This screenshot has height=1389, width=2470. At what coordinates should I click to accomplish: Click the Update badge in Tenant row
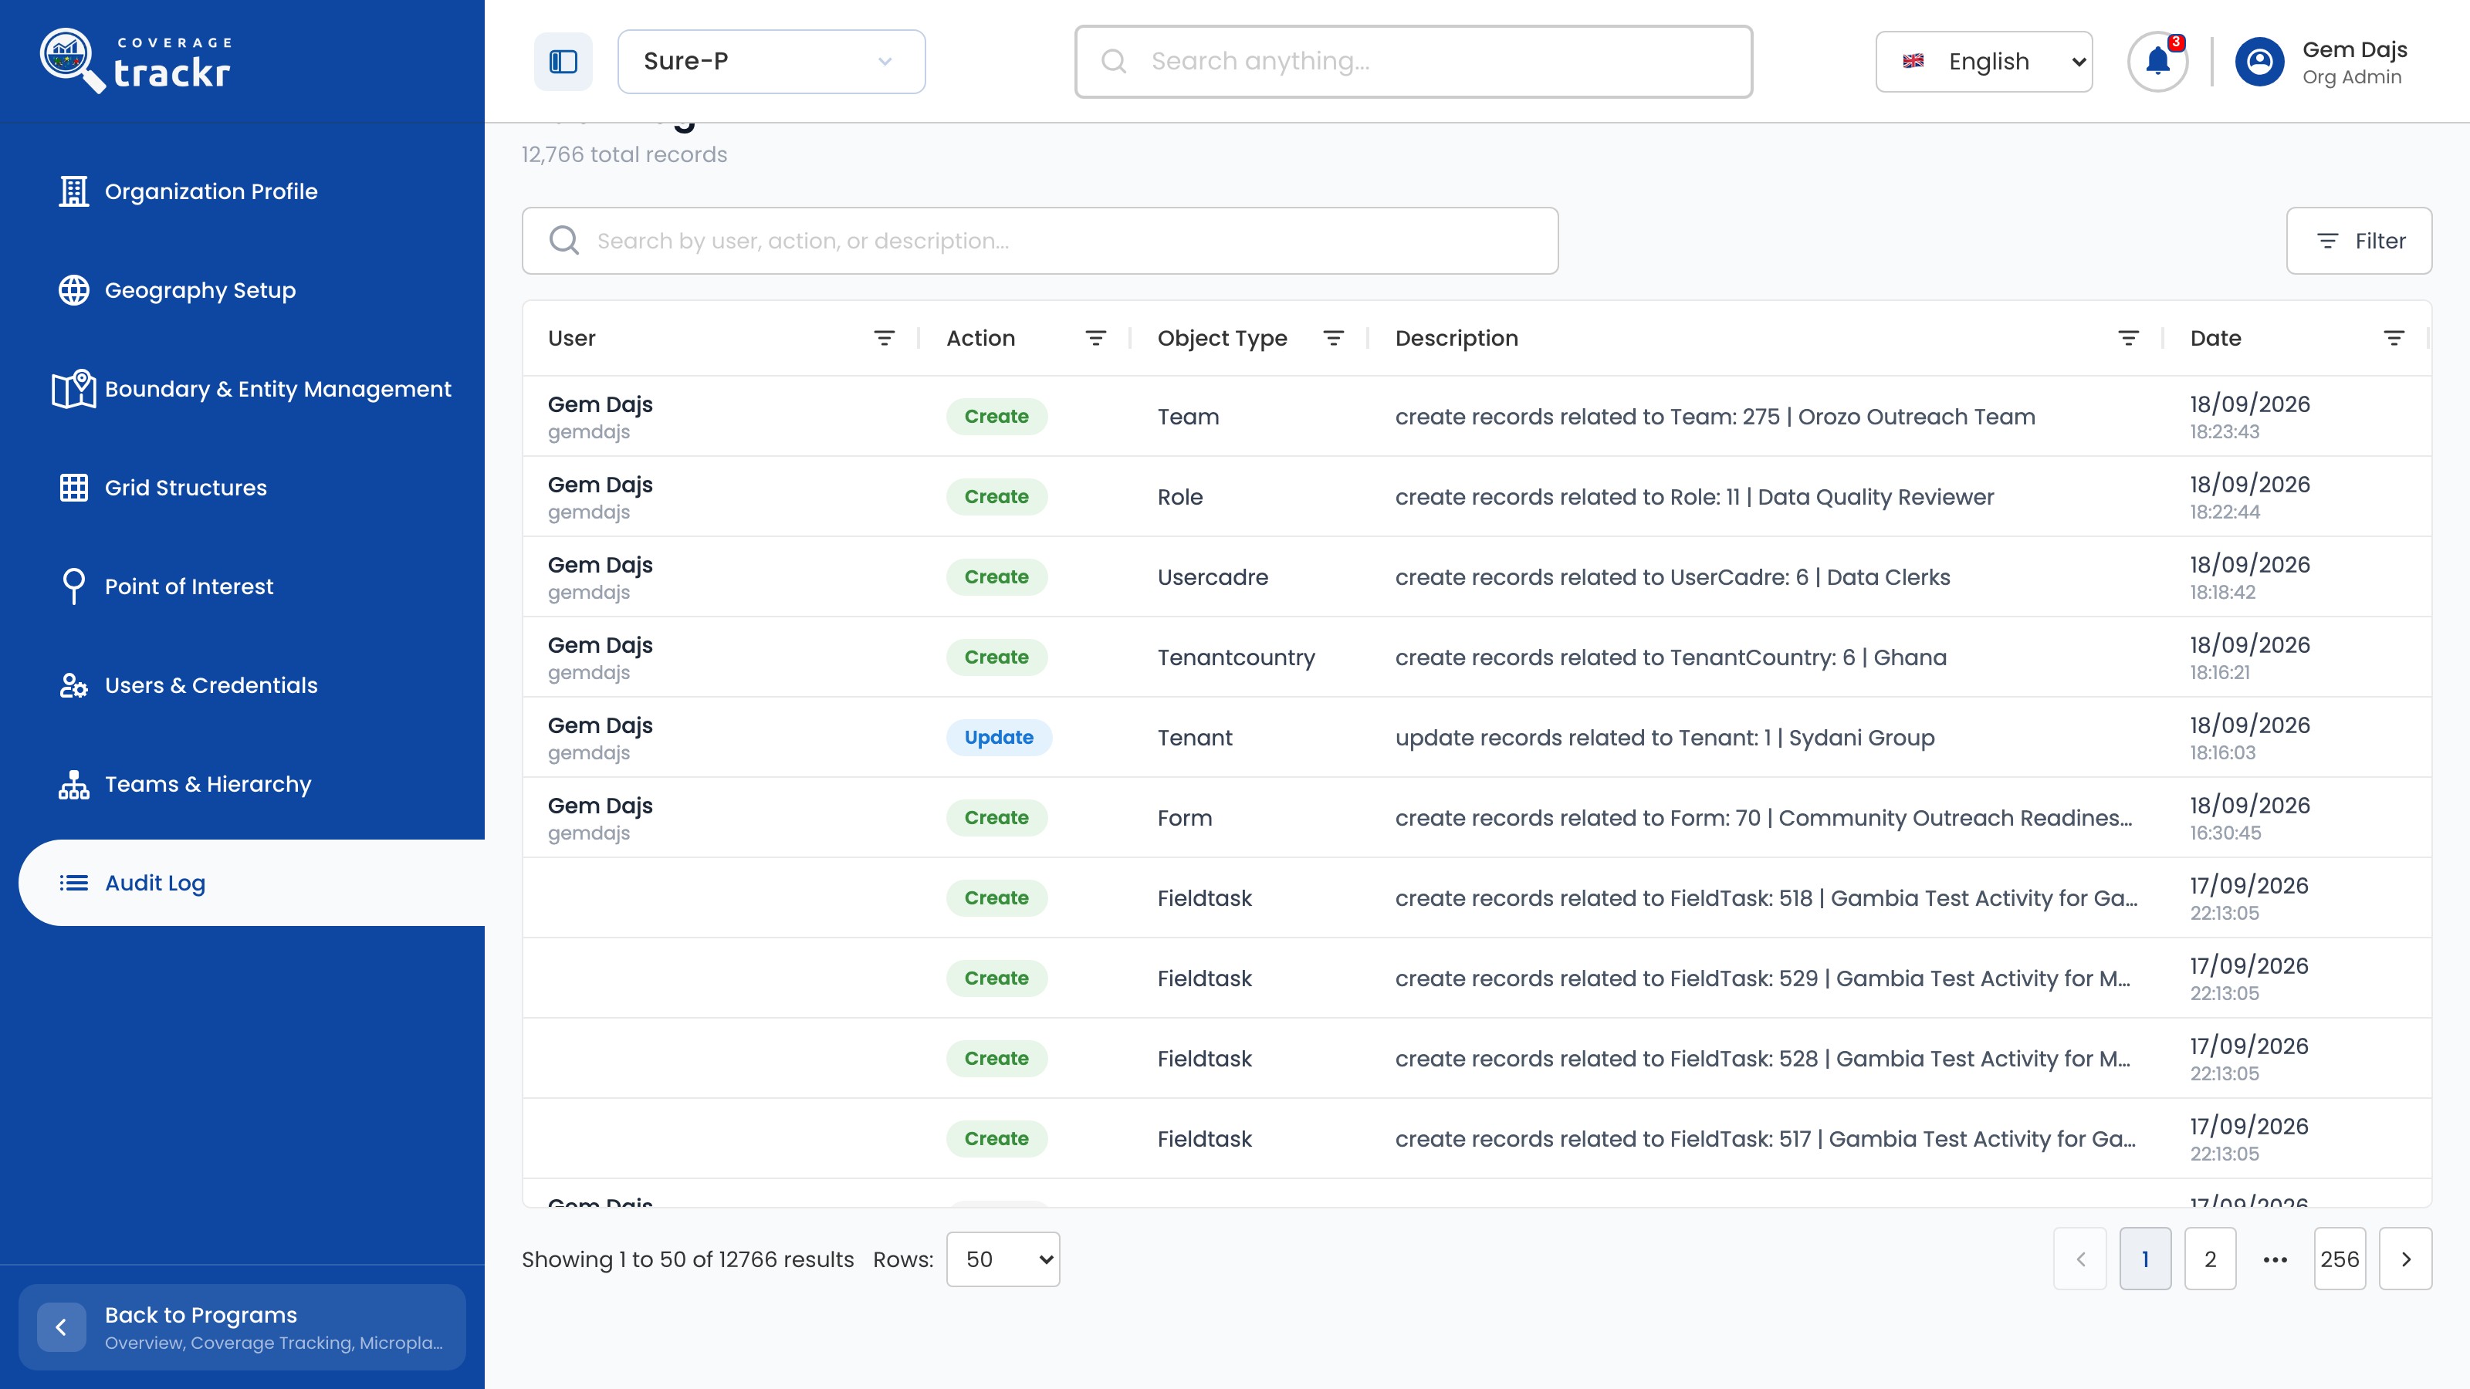pos(998,737)
